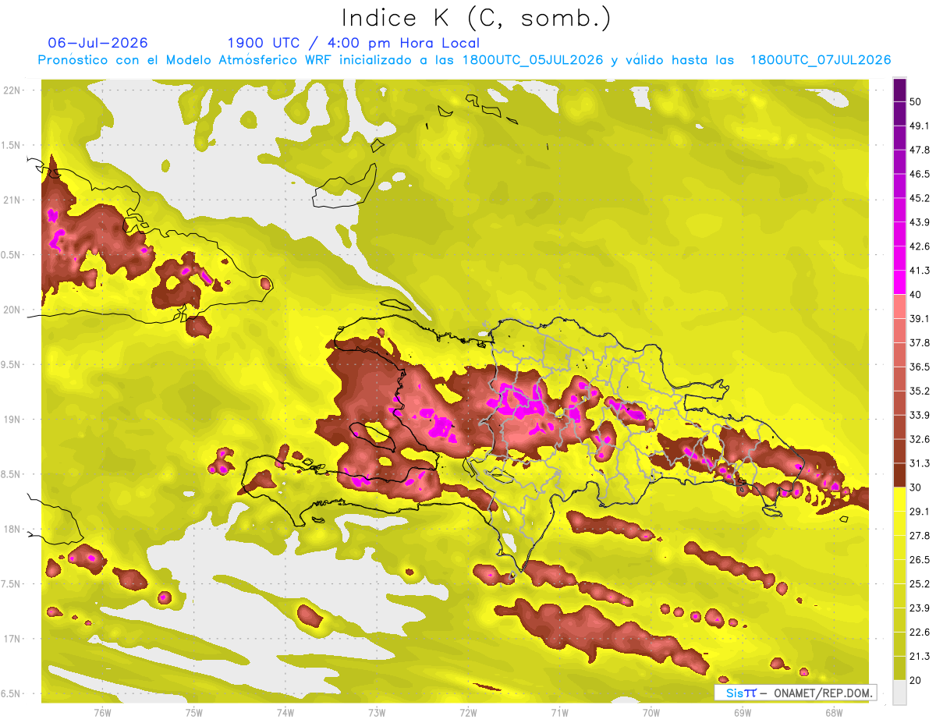Click the WRF model forecast description line
The width and height of the screenshot is (936, 723).
[464, 60]
